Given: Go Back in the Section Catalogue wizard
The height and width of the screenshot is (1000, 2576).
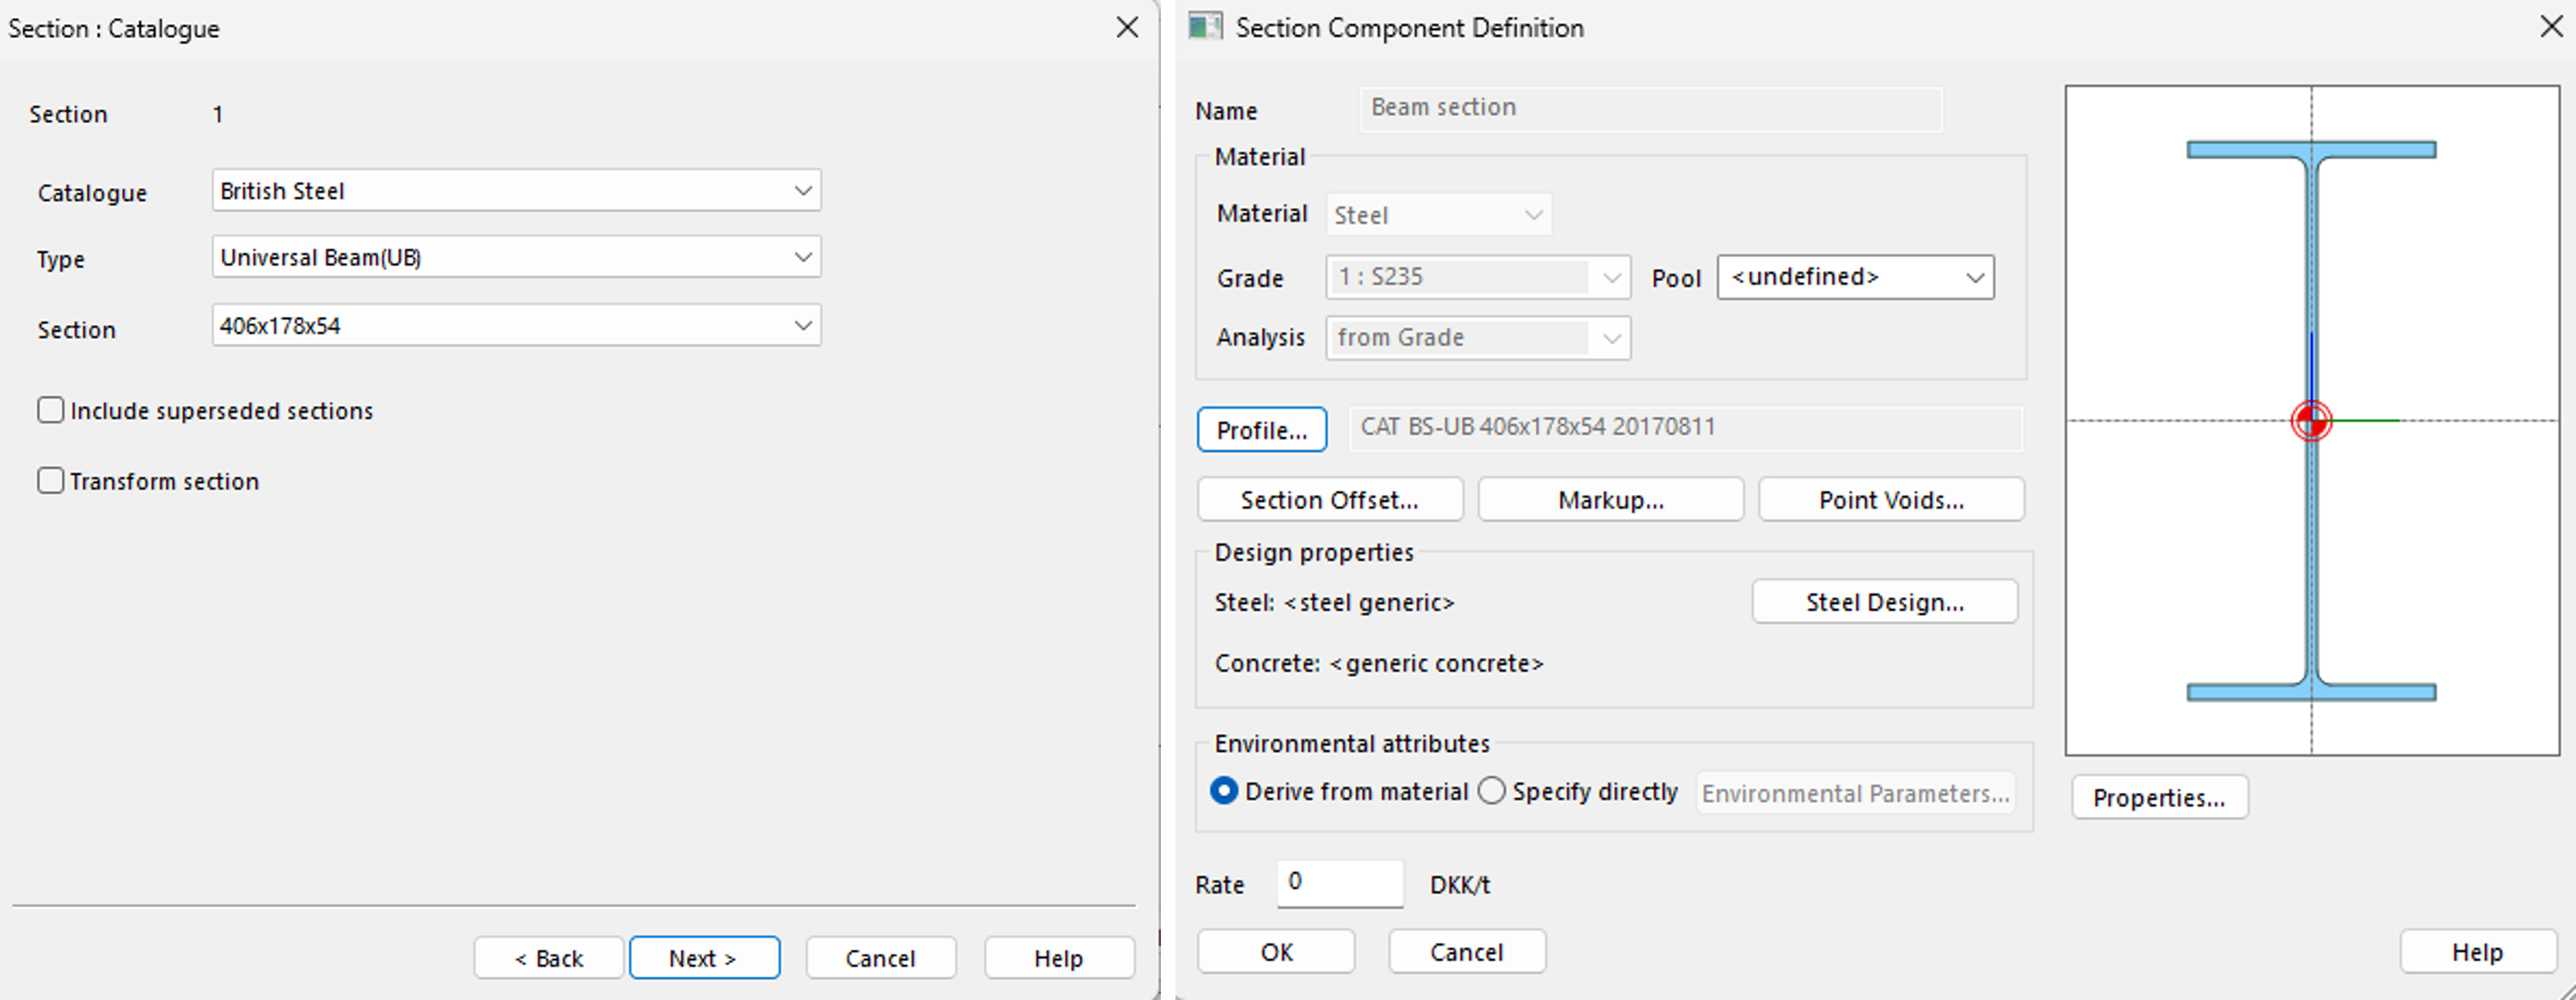Looking at the screenshot, I should click(x=548, y=958).
